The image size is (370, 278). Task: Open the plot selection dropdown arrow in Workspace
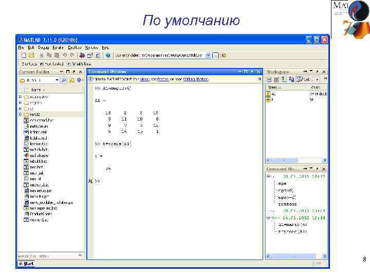318,80
